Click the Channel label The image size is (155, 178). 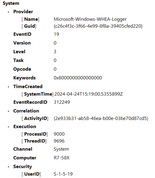tap(23, 149)
